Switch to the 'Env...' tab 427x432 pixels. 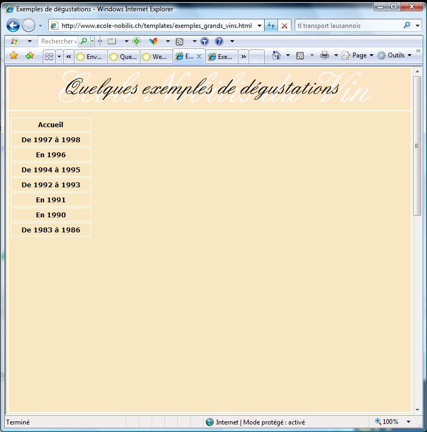[x=91, y=57]
